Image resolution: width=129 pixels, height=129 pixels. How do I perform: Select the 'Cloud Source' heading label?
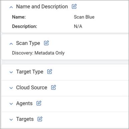click(32, 88)
